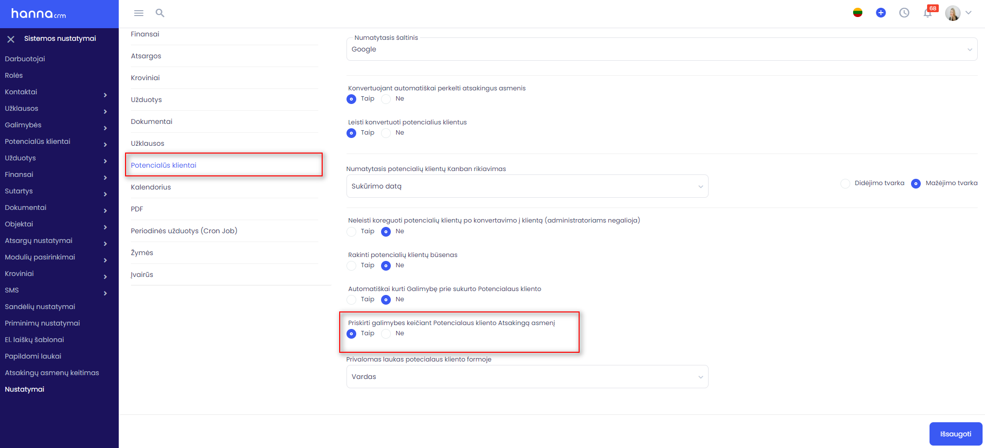The height and width of the screenshot is (448, 985).
Task: Select Nustatymai in sidebar
Action: pyautogui.click(x=24, y=389)
